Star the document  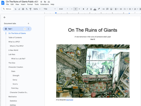coord(41,2)
